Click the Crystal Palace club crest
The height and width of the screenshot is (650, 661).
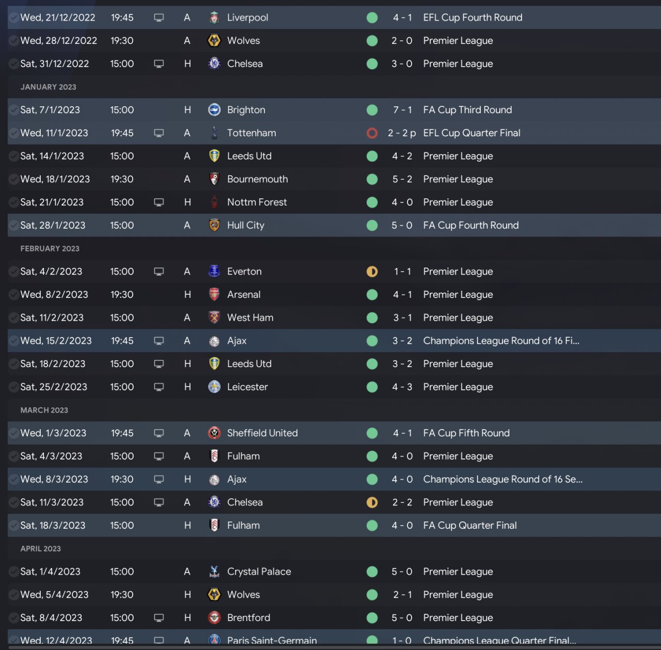pyautogui.click(x=214, y=572)
